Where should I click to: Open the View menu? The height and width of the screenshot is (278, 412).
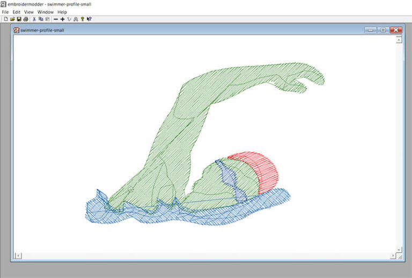[29, 12]
